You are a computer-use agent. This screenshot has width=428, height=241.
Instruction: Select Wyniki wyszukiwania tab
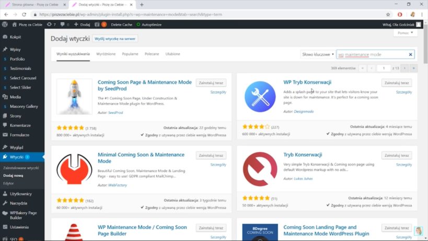click(73, 54)
